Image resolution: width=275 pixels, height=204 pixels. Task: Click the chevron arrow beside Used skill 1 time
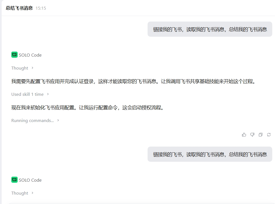click(48, 94)
